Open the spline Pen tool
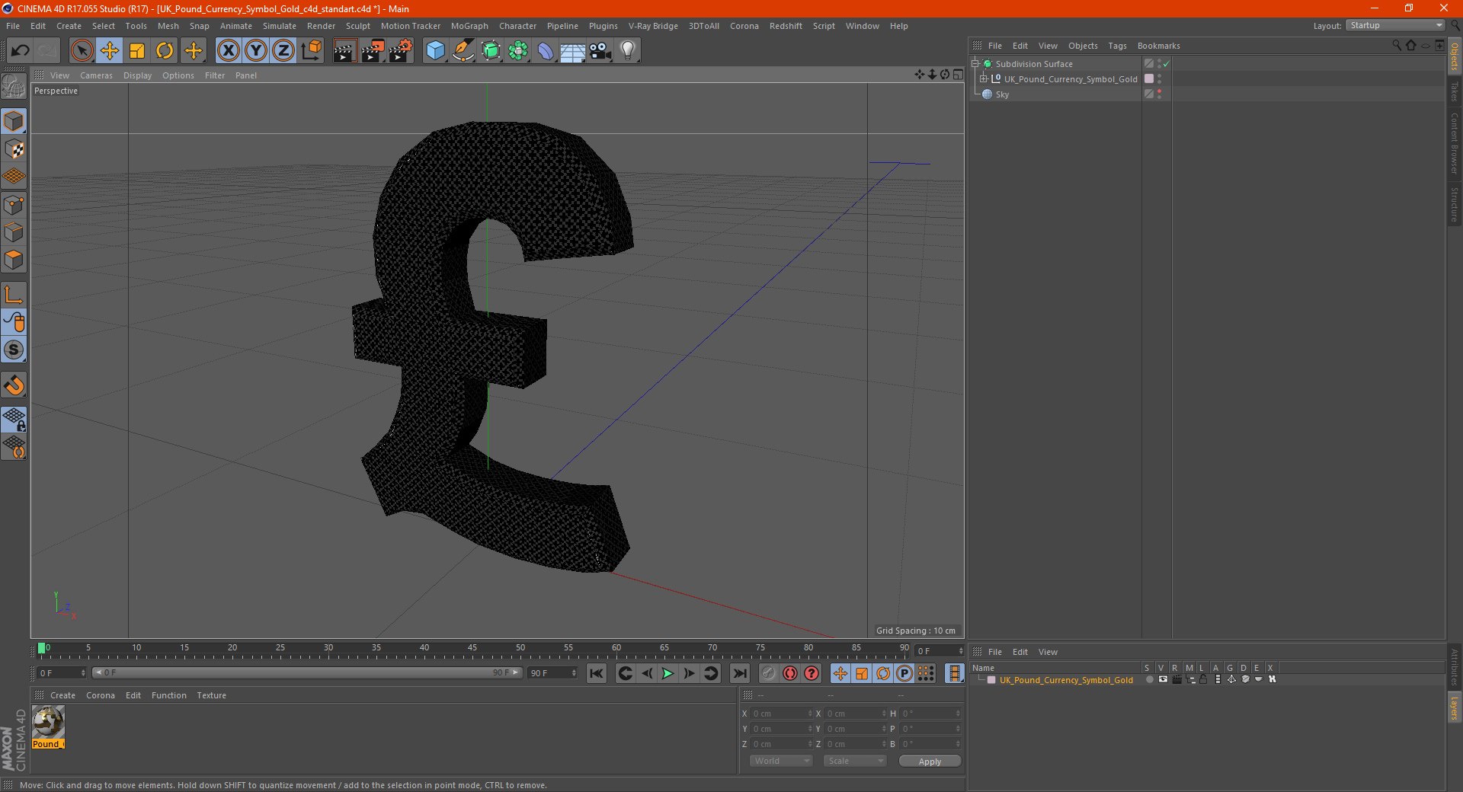The height and width of the screenshot is (792, 1463). click(x=463, y=51)
